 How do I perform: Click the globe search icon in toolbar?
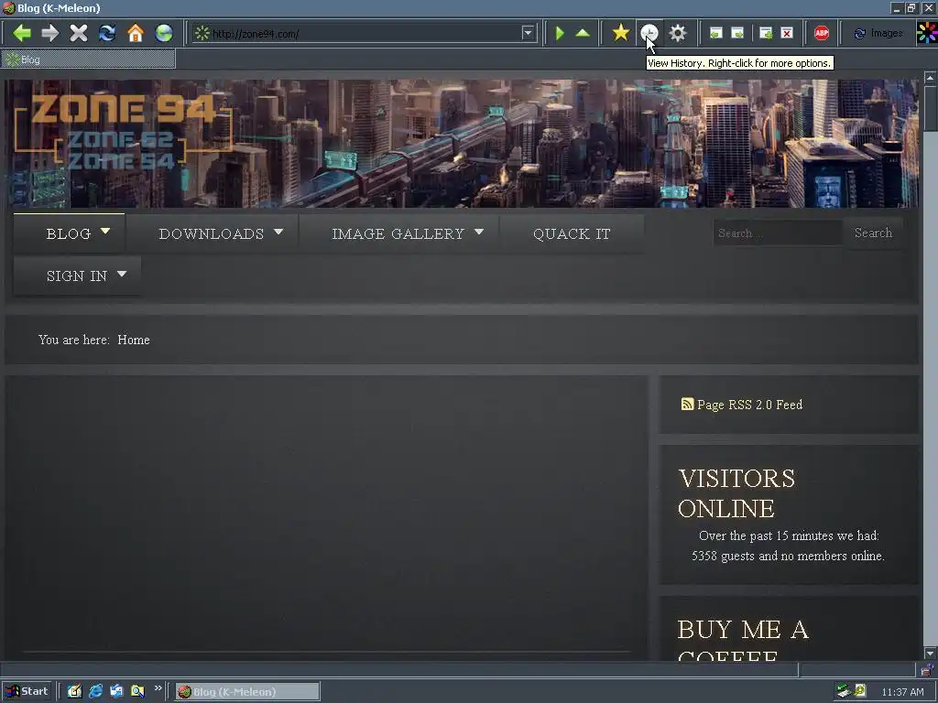coord(164,33)
